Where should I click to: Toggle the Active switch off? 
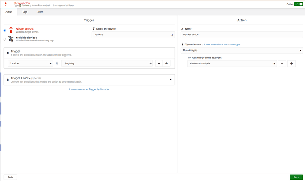click(298, 4)
